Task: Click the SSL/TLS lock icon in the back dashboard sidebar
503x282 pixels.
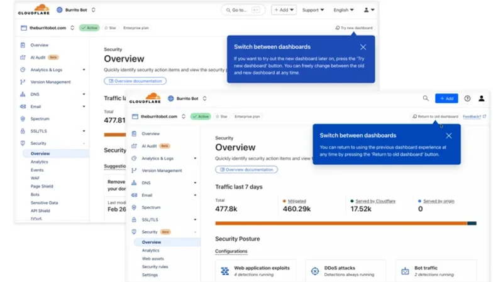Action: 23,131
